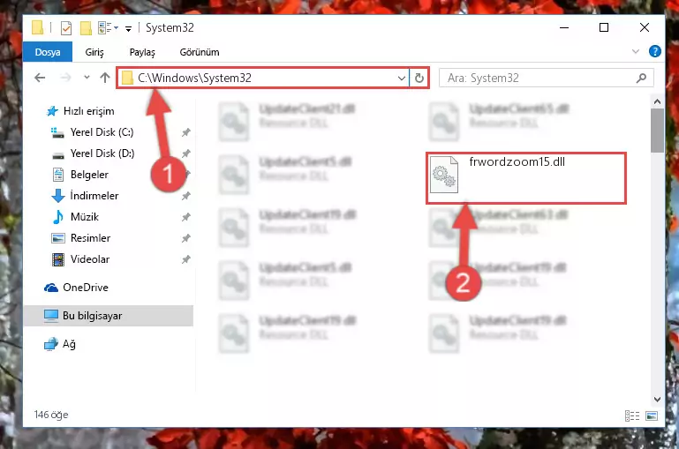
Task: Select the frwordzoom15.dll file name
Action: coord(517,161)
